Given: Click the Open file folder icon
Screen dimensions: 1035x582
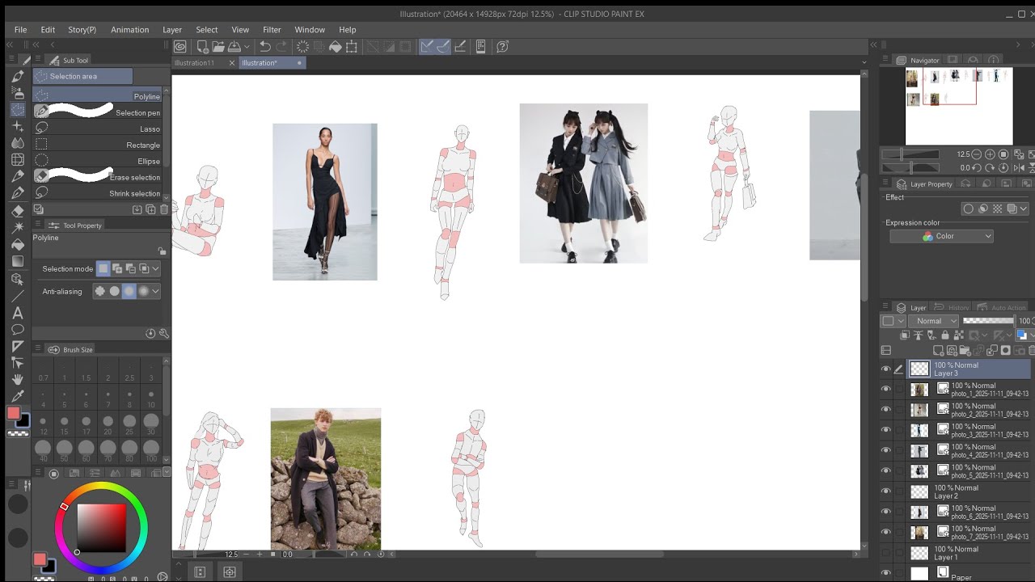Looking at the screenshot, I should click(218, 47).
